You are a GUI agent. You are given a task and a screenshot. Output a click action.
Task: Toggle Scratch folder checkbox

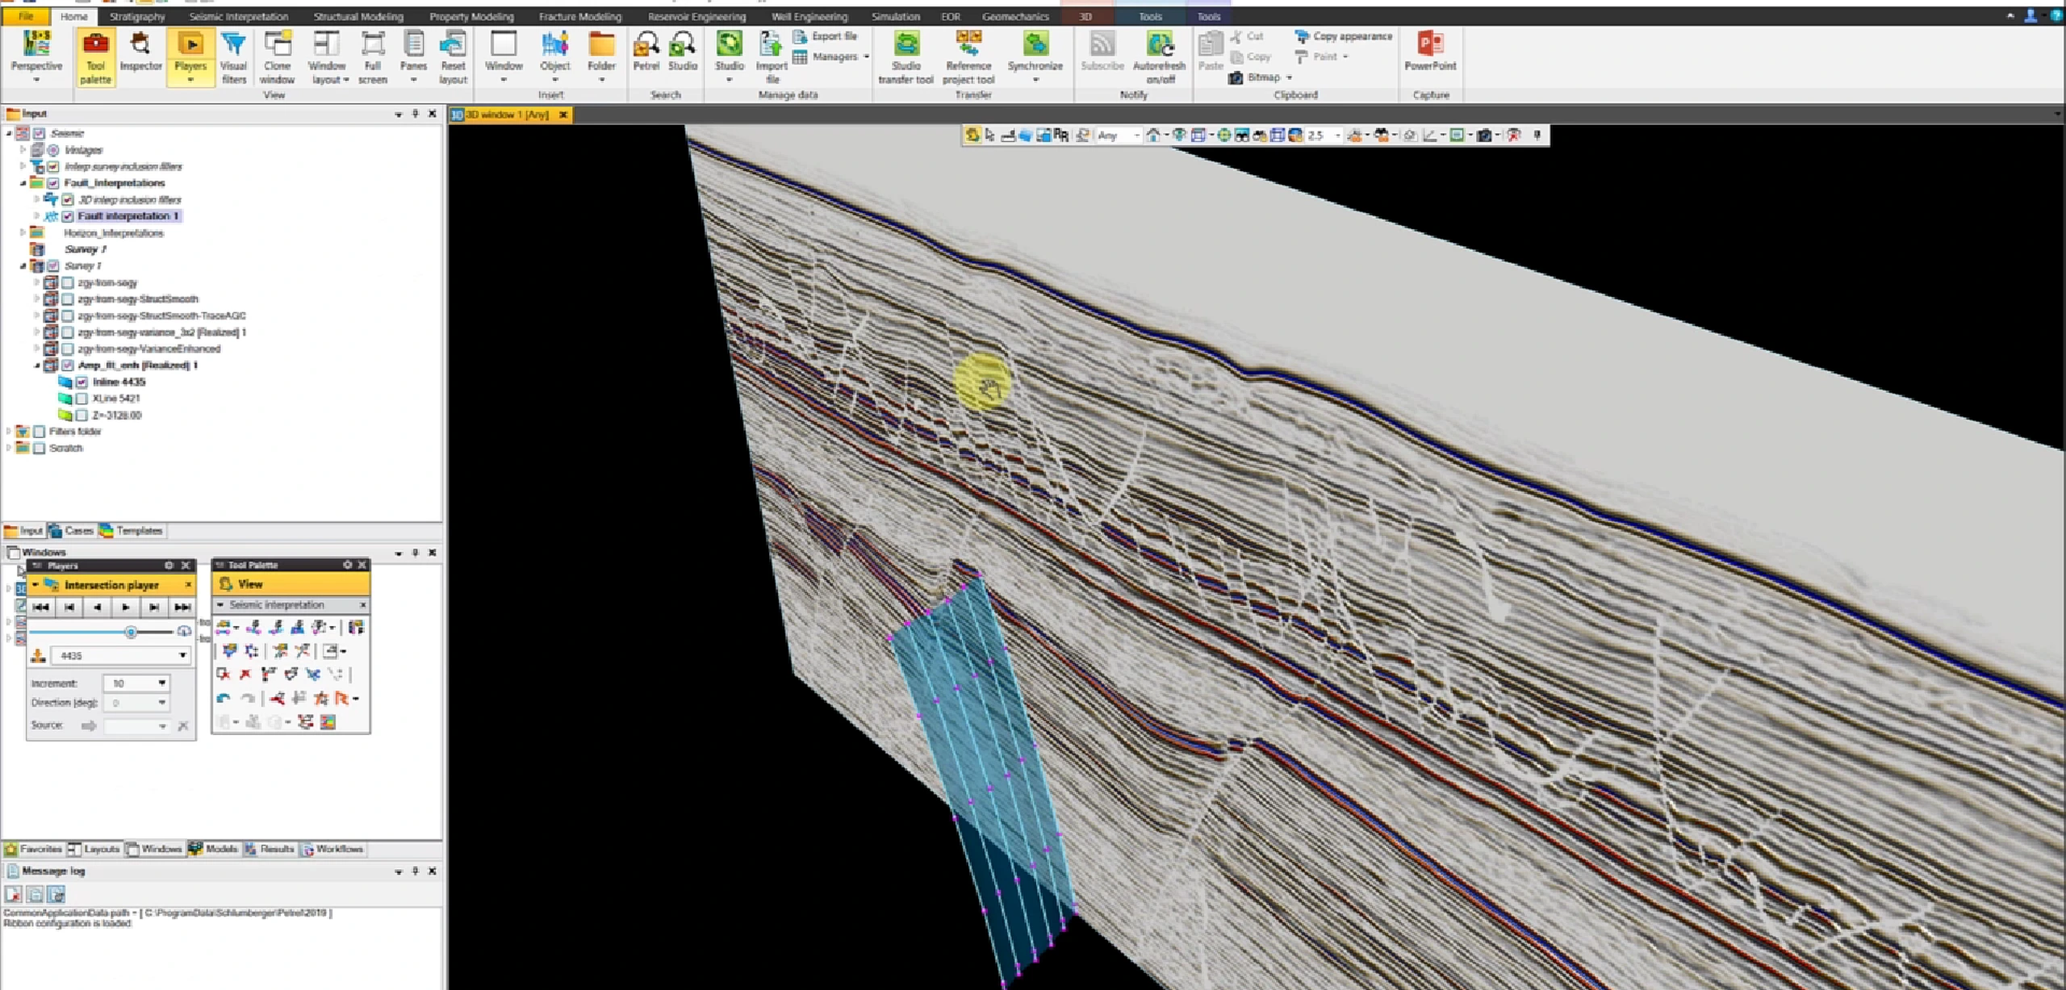[x=39, y=449]
